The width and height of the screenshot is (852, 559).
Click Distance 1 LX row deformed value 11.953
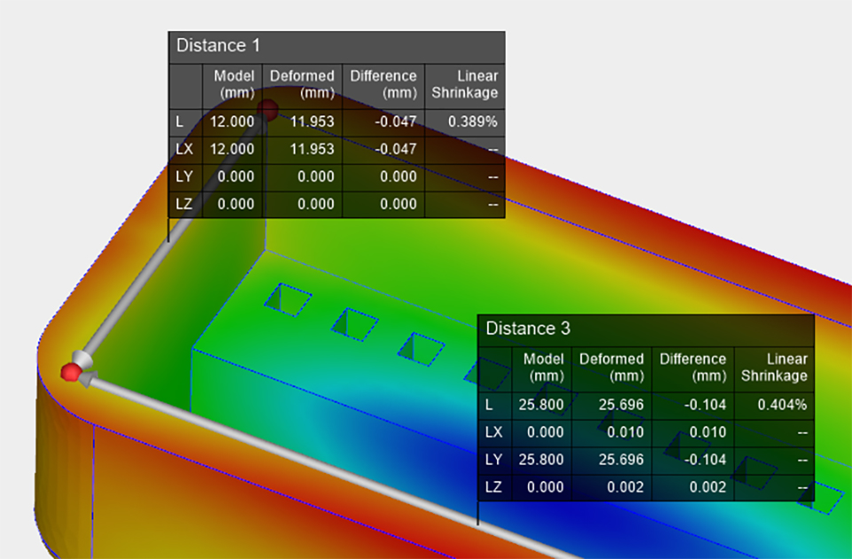(x=312, y=149)
